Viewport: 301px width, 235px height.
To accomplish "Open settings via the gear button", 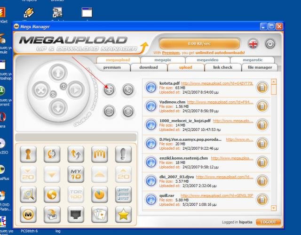I will point(270,44).
